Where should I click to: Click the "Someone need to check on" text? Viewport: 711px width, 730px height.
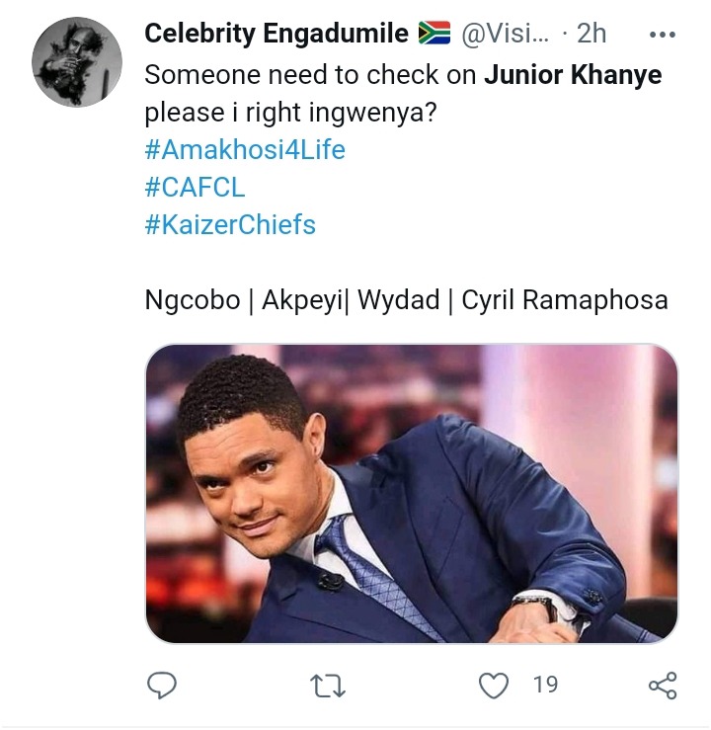(x=310, y=76)
